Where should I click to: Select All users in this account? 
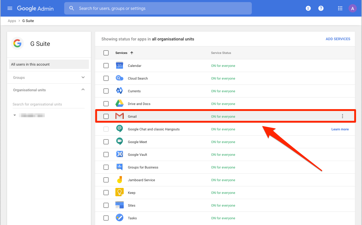click(x=49, y=64)
